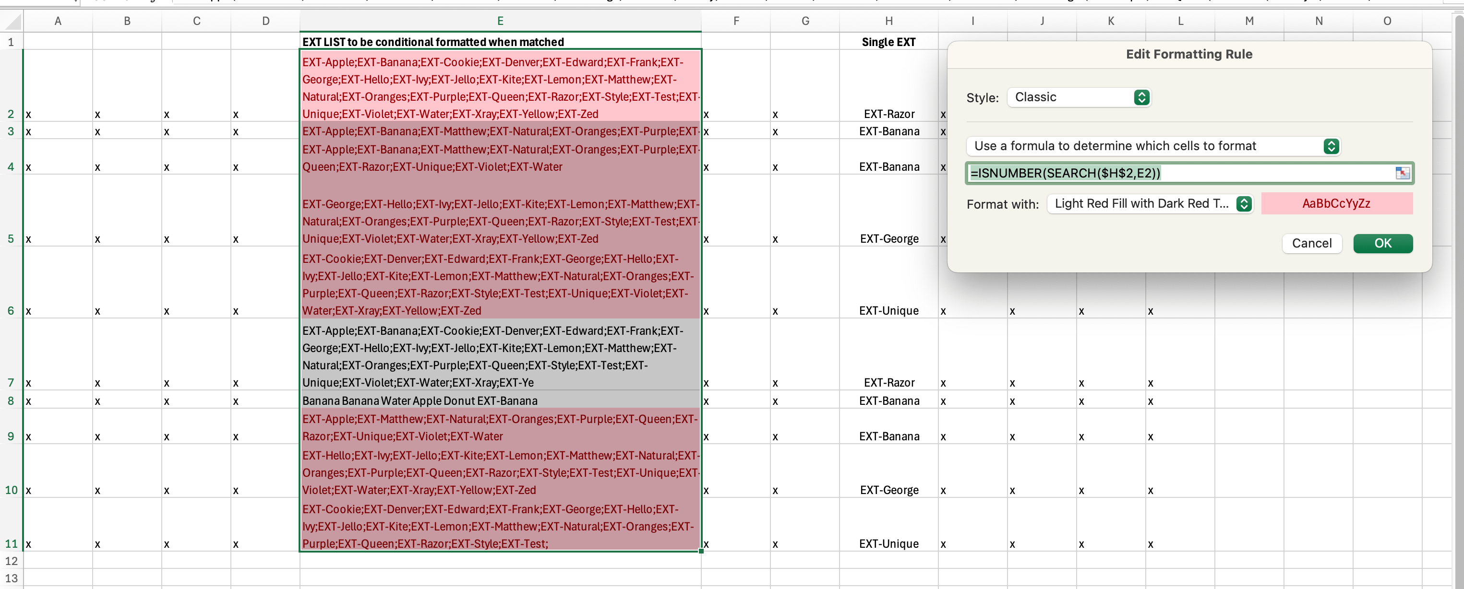The height and width of the screenshot is (589, 1464).
Task: Select row 12 header
Action: (x=11, y=561)
